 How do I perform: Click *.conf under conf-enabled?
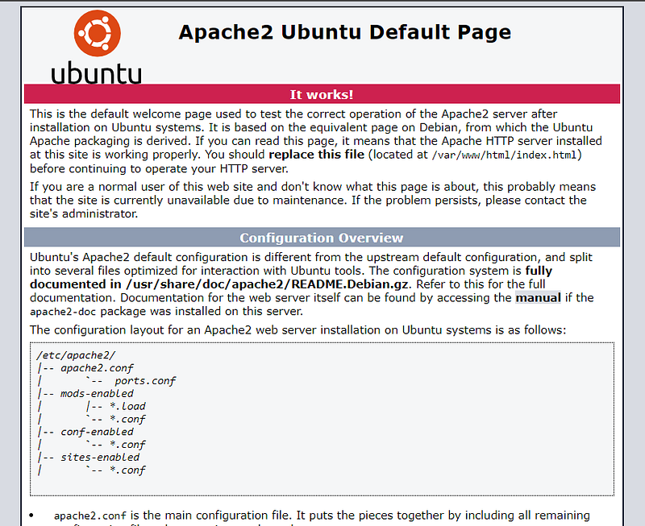(x=127, y=445)
